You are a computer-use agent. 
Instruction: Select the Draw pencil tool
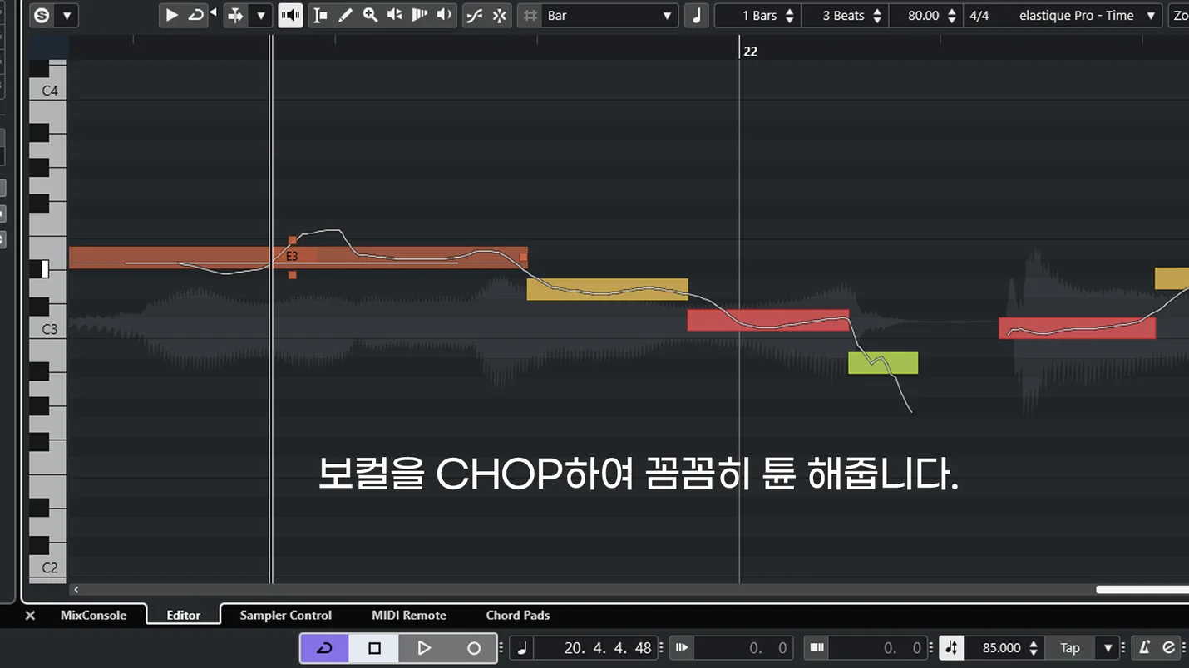pos(345,15)
